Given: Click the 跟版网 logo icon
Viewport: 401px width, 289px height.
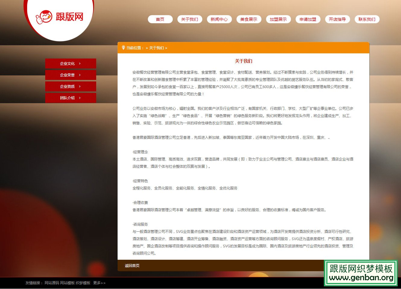Looking at the screenshot, I should 44,17.
